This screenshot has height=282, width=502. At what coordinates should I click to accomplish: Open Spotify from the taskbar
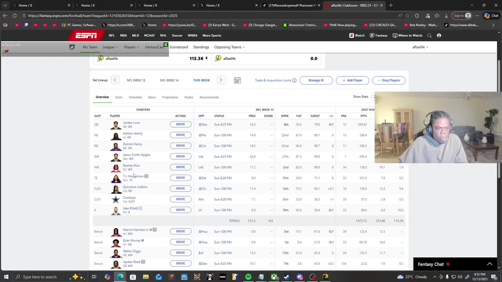pyautogui.click(x=248, y=277)
